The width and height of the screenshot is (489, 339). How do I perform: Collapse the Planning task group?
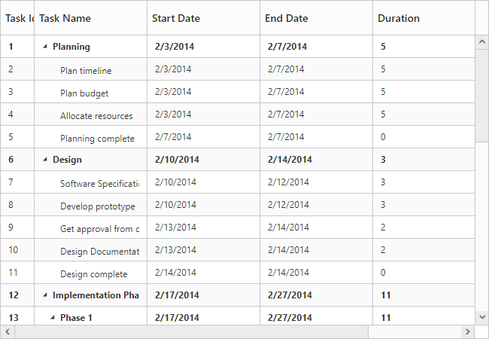(x=45, y=47)
